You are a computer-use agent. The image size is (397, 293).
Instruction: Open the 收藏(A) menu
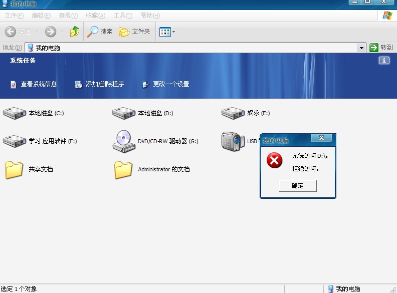click(95, 16)
